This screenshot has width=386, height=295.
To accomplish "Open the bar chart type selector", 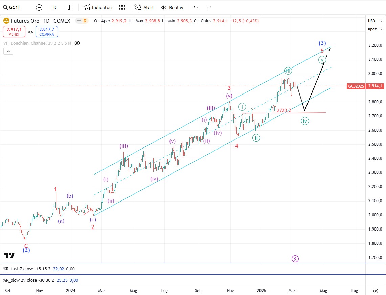I will coord(71,7).
